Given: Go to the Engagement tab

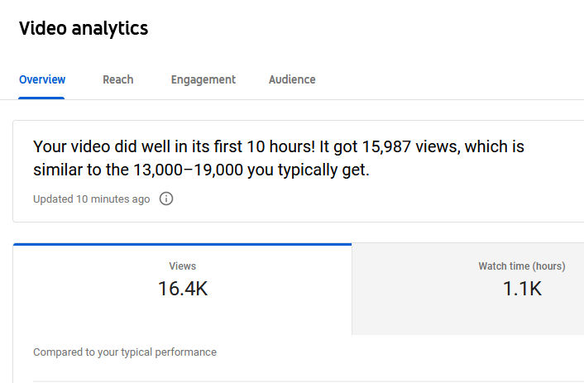Looking at the screenshot, I should pyautogui.click(x=203, y=80).
